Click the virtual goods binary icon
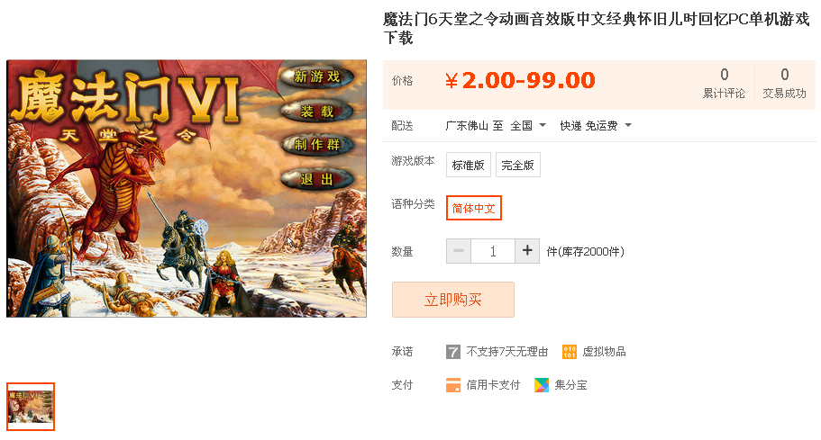 click(570, 352)
